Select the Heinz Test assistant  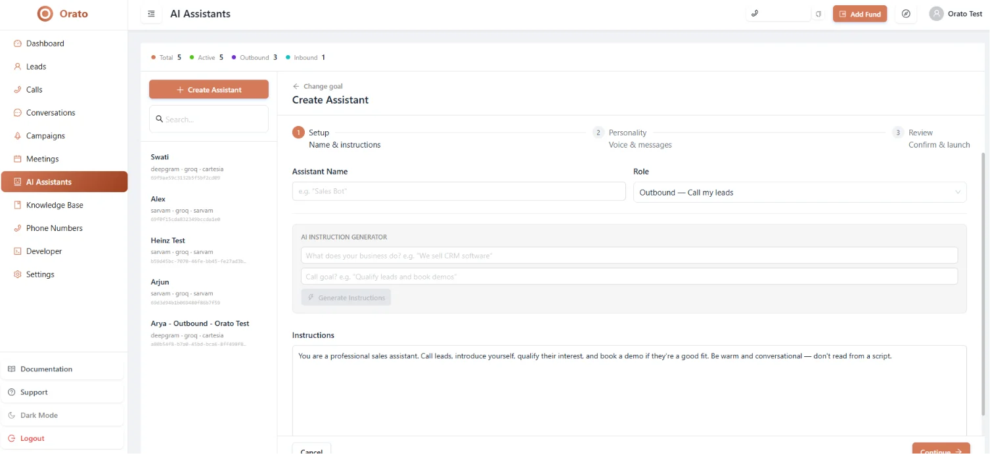click(209, 251)
